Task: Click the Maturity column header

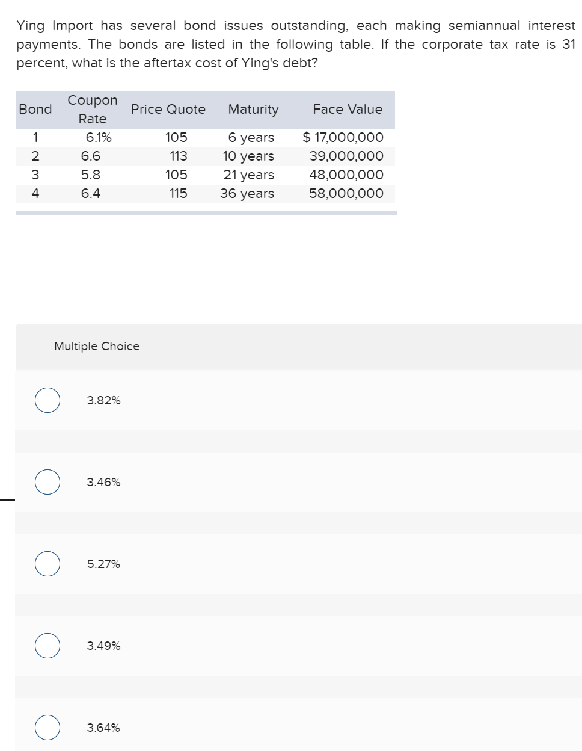Action: click(253, 109)
